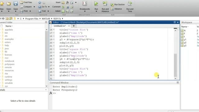The height and width of the screenshot is (112, 199).
Task: Open the Find dropdown arrow
Action: 48,11
